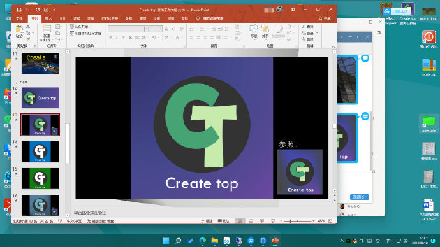This screenshot has width=440, height=247.
Task: Start slideshow from beginning quick access icon
Action: [46, 10]
